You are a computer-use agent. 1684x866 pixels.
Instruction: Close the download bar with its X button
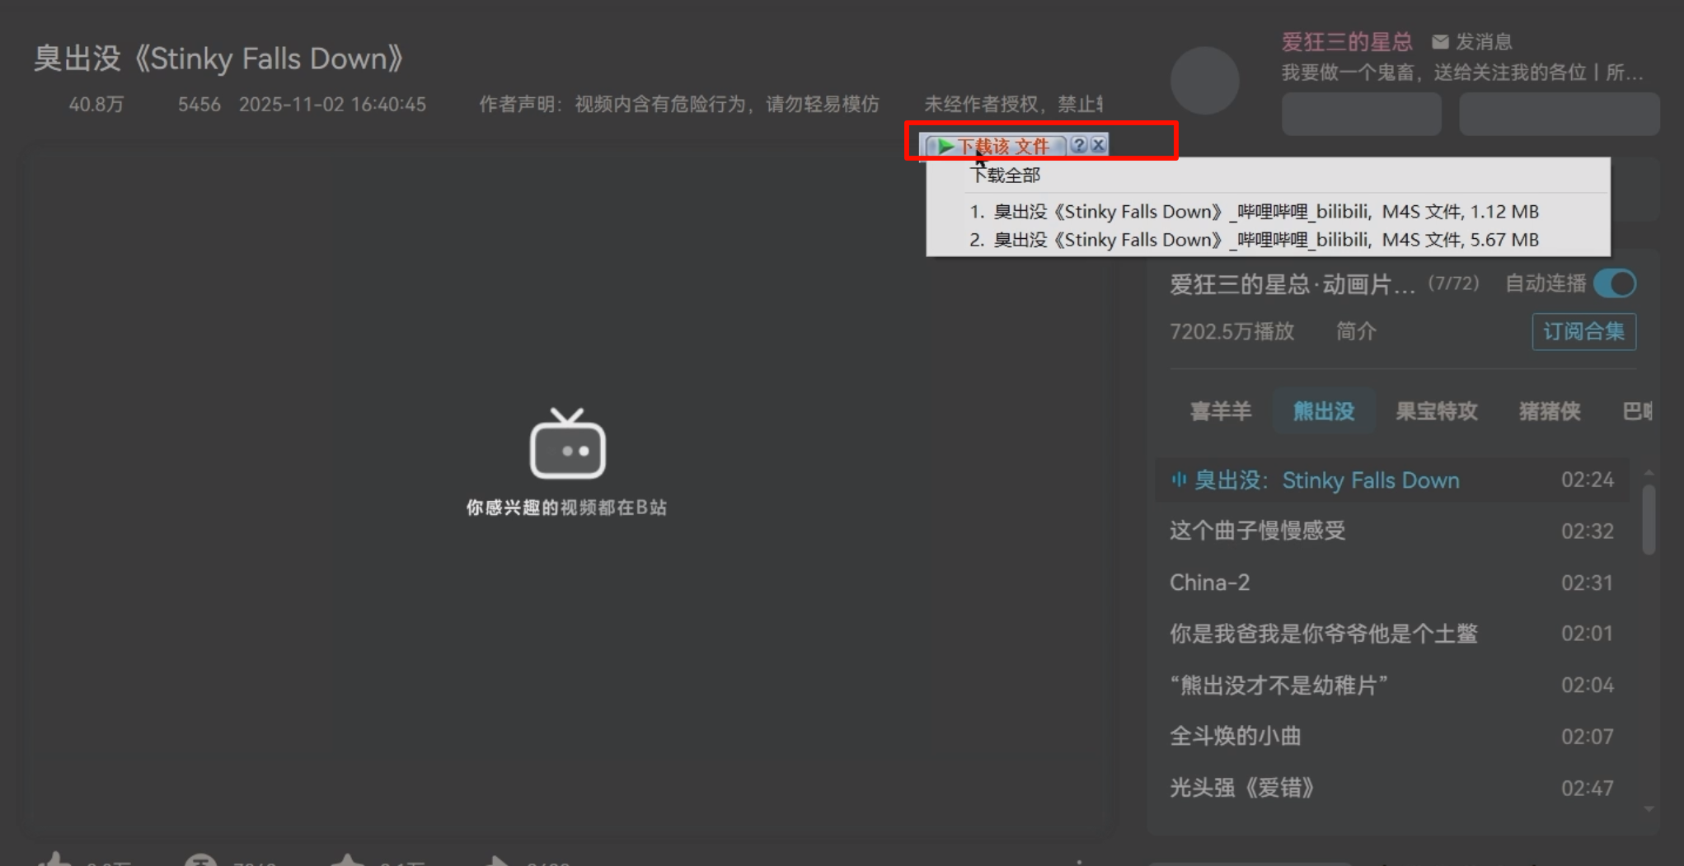point(1098,145)
